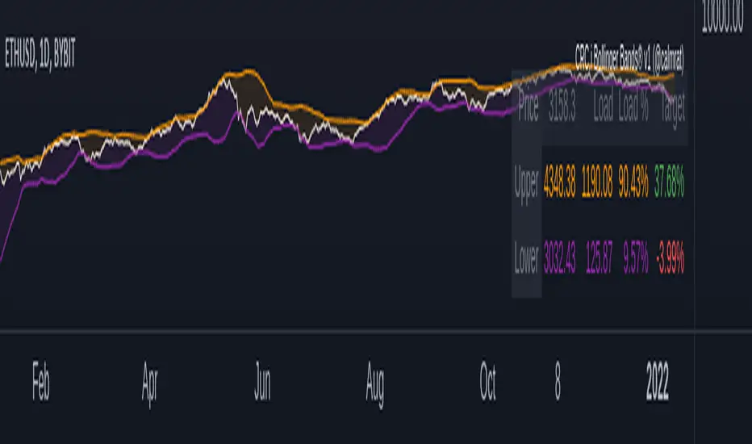
Task: Click the Lower row label in table
Action: pos(526,258)
